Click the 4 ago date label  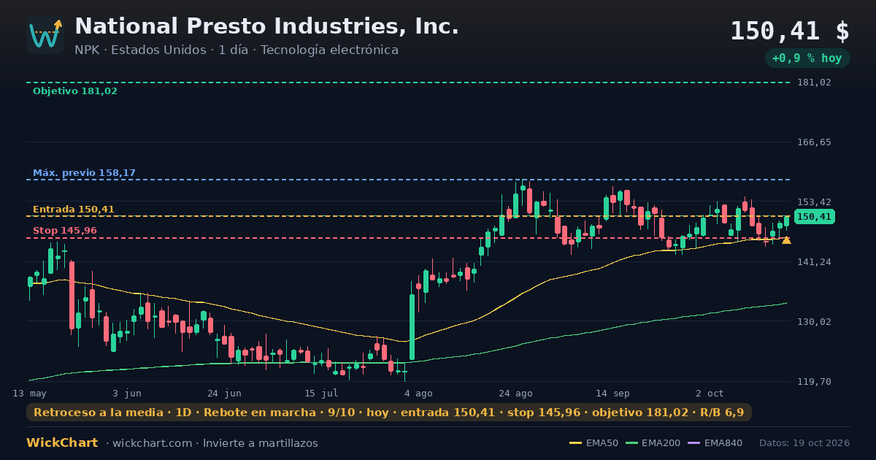coord(418,394)
